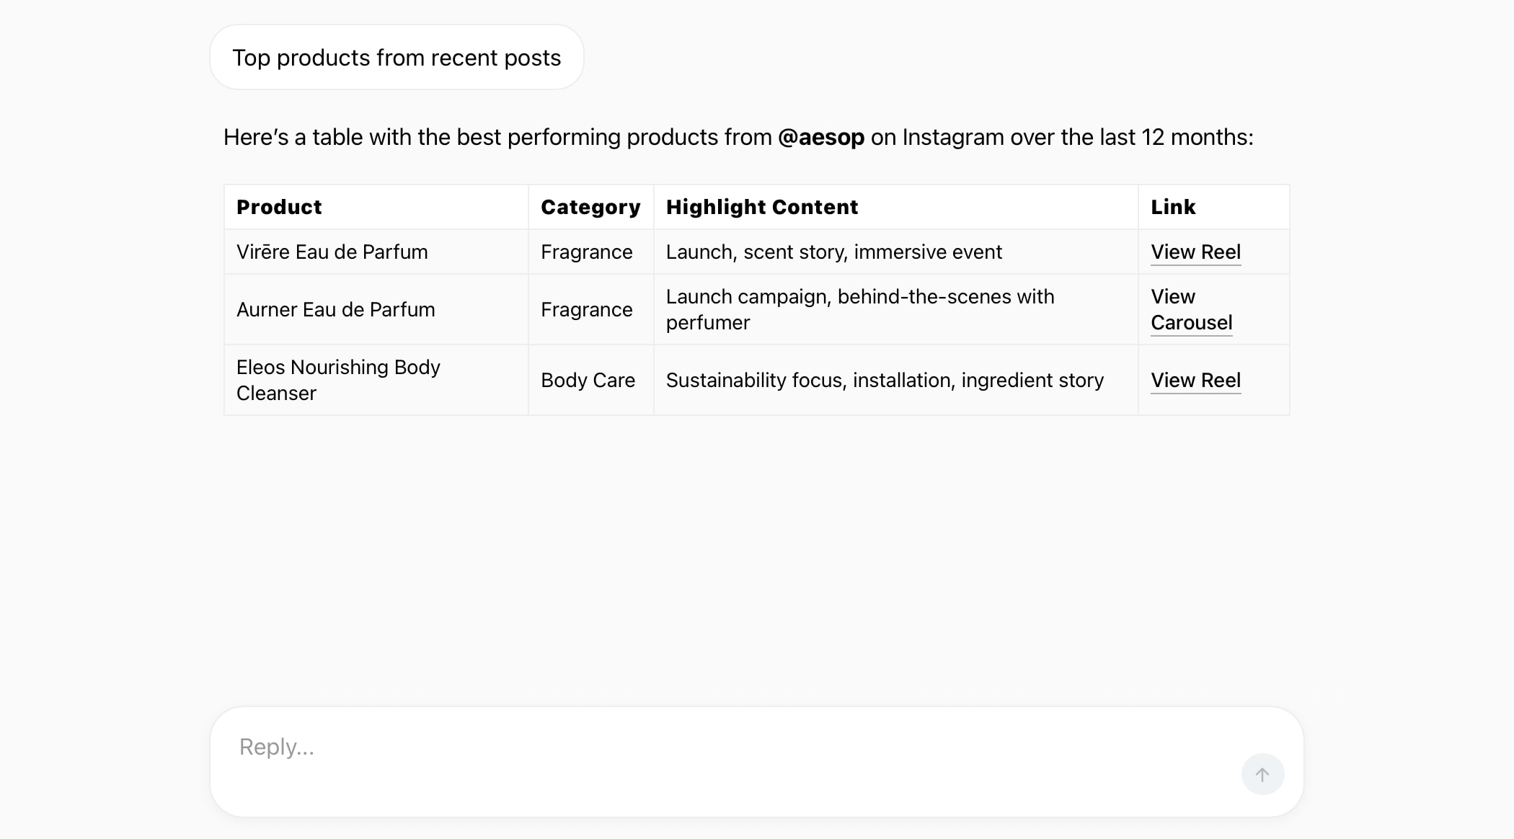Select the Eleos Nourishing Body Cleanser cell
Viewport: 1514px width, 839px height.
338,381
